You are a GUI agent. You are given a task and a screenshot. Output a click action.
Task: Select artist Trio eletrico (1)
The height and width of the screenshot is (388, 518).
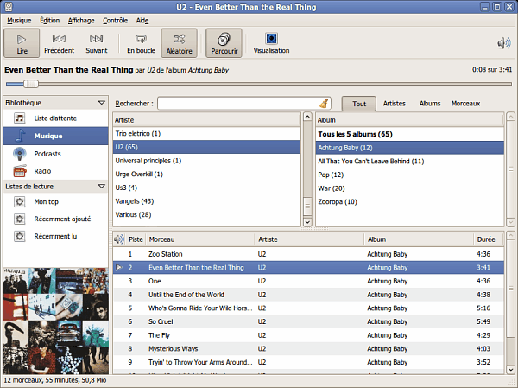tap(207, 134)
